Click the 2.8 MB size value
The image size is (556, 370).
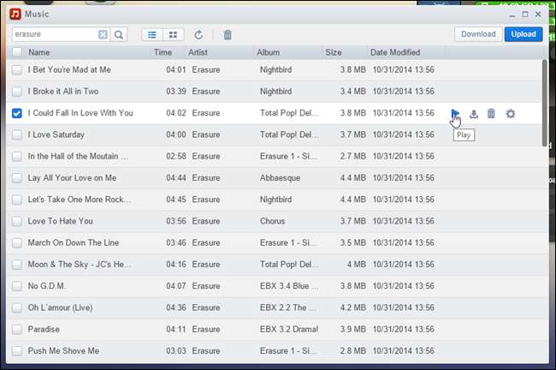tap(352, 351)
